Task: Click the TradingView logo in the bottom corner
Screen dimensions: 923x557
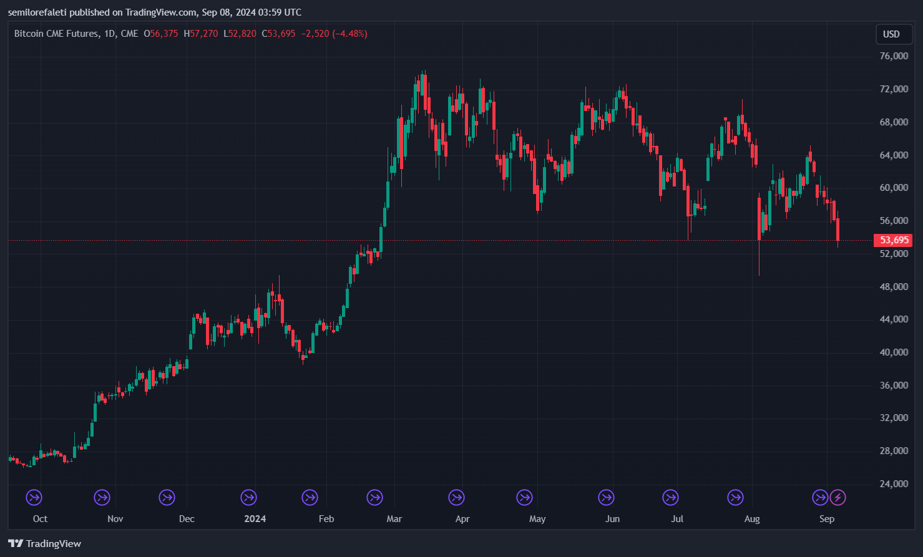Action: (x=44, y=543)
